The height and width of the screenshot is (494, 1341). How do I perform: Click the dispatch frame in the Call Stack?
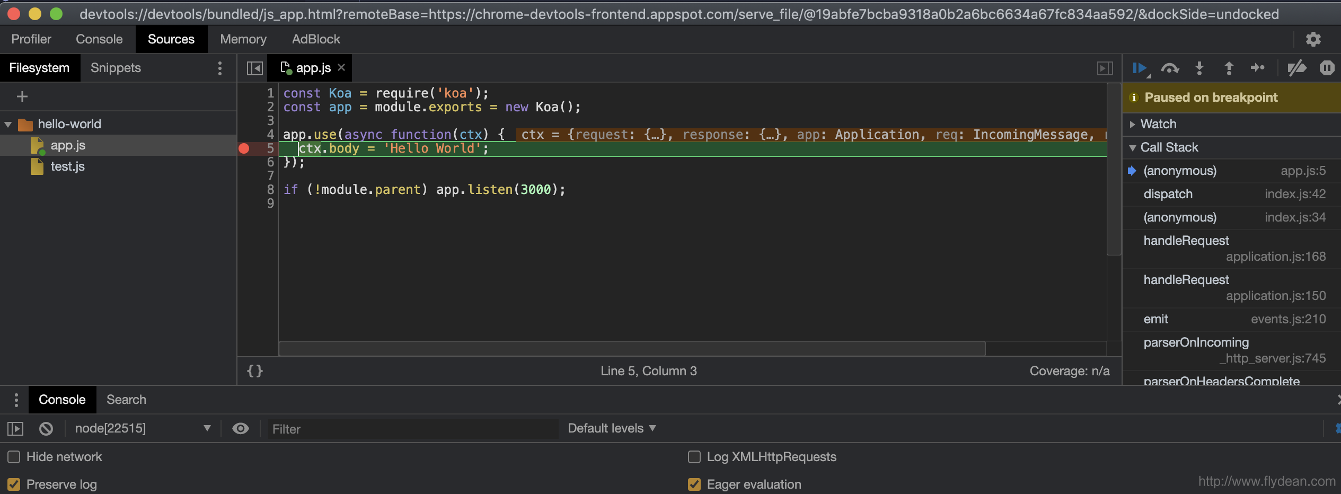(1168, 193)
